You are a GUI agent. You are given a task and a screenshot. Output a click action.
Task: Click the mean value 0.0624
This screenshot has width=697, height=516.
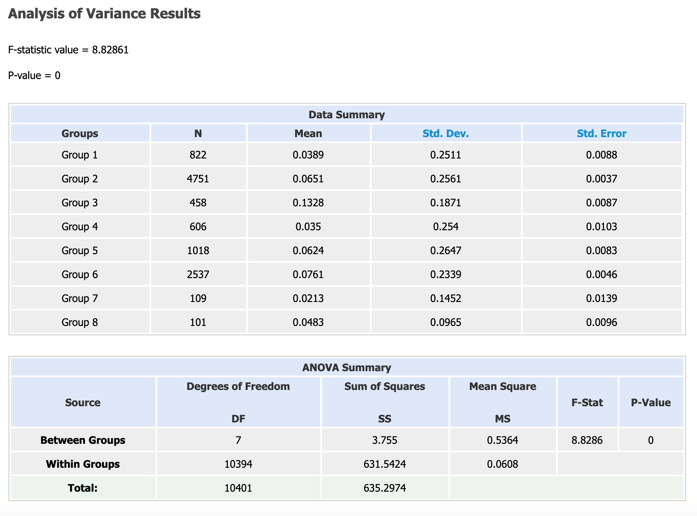[x=308, y=250]
